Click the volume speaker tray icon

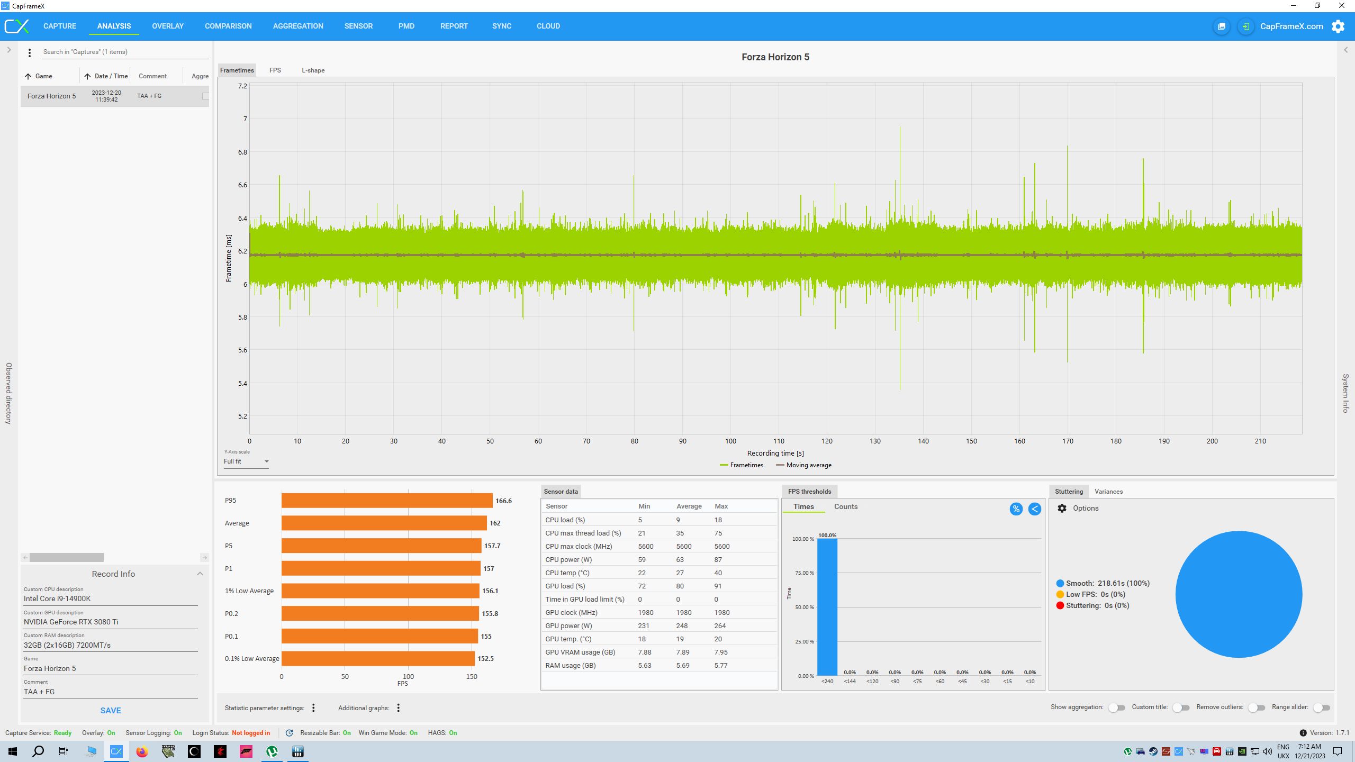click(1267, 751)
